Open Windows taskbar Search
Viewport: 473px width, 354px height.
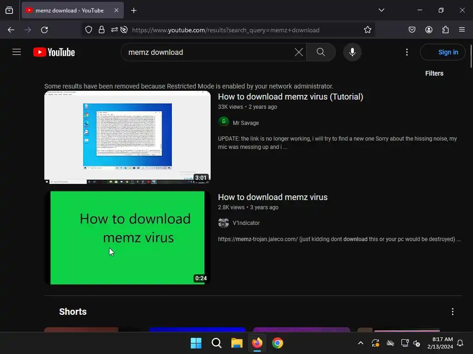[217, 343]
